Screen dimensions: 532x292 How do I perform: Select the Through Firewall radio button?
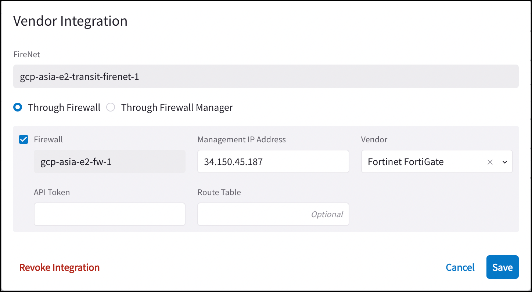18,107
